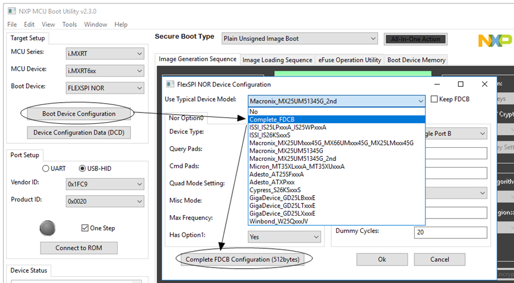
Task: Click Device Configuration Data (DCD) button
Action: (79, 132)
